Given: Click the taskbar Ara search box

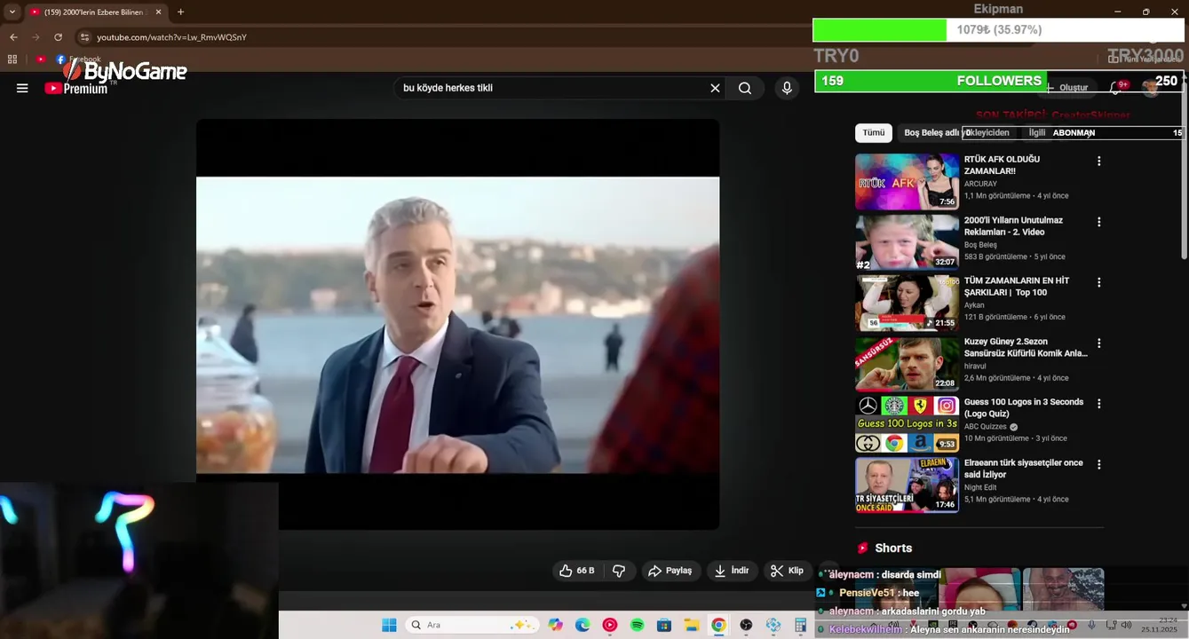Looking at the screenshot, I should (472, 625).
